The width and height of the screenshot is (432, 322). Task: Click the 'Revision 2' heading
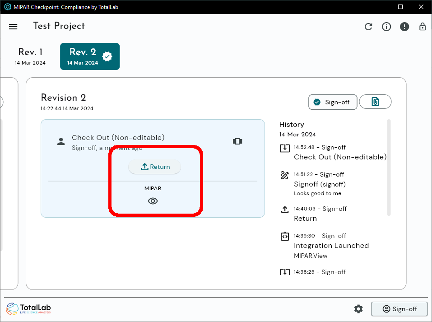(63, 98)
